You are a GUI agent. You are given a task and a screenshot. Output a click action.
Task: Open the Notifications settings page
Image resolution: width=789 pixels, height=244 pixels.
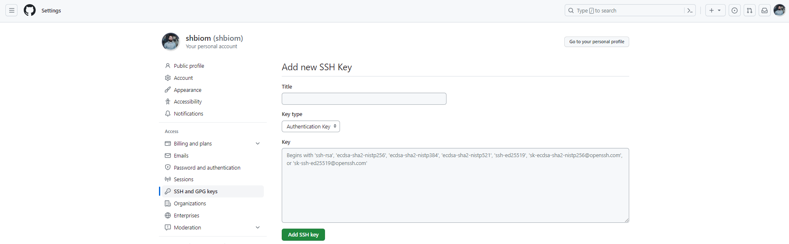pos(189,114)
